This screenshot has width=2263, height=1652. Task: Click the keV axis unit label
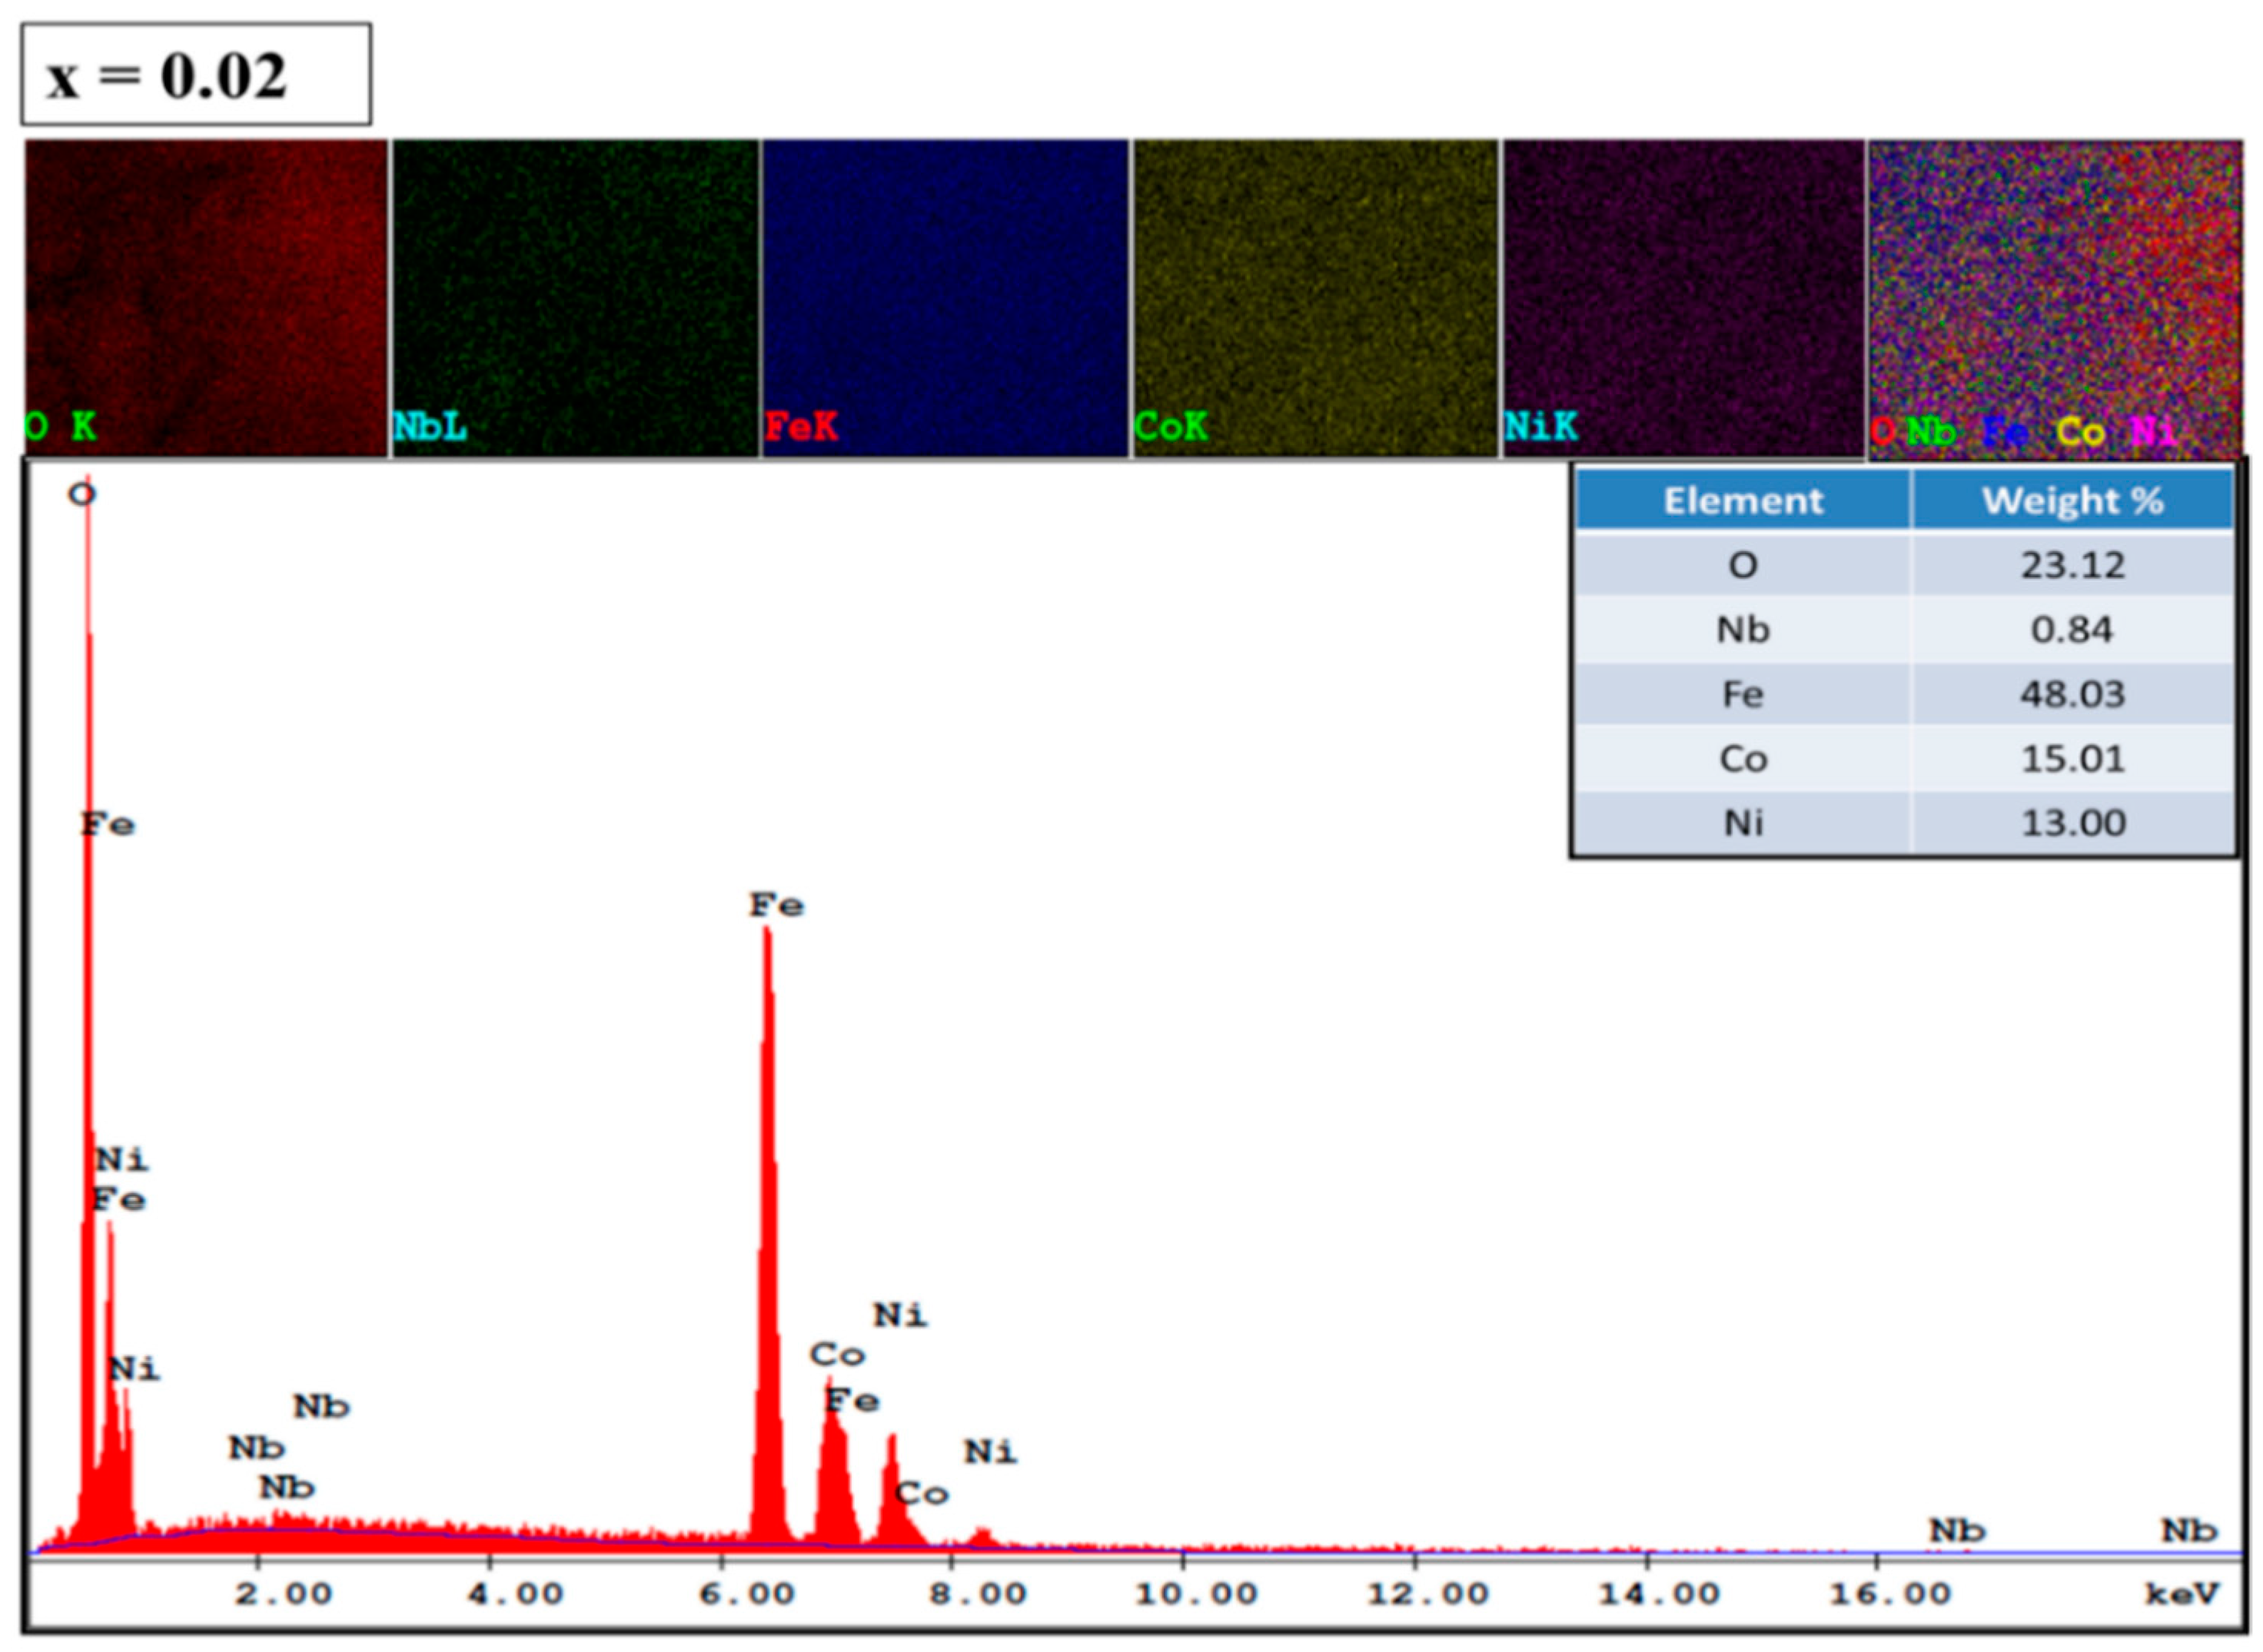(x=2181, y=1594)
